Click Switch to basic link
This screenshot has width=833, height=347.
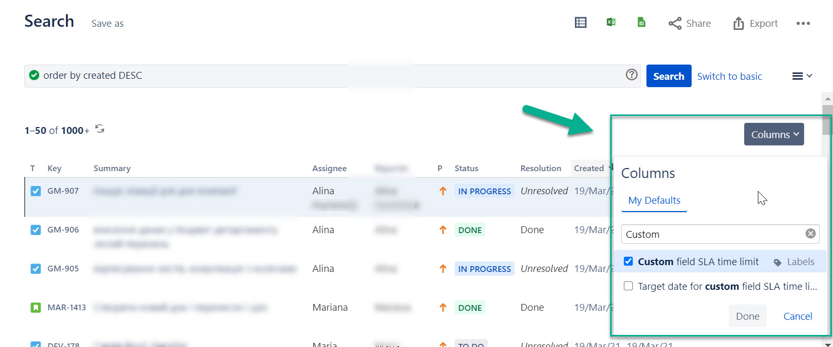point(729,76)
